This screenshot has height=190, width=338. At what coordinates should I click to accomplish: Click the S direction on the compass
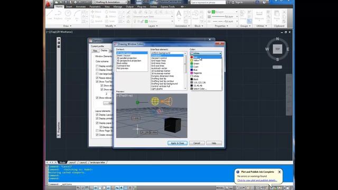point(277,60)
